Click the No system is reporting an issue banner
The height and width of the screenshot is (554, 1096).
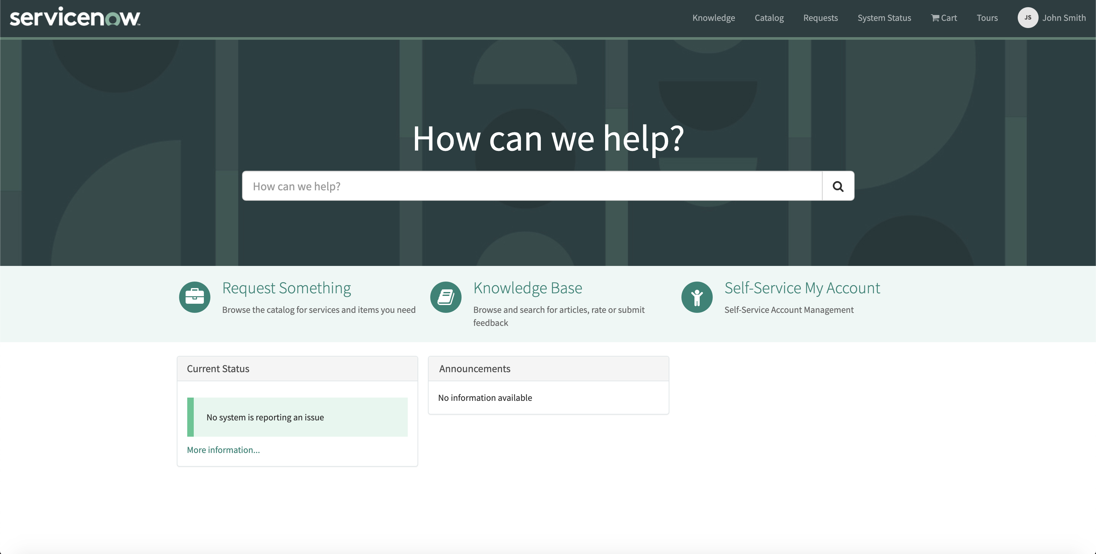pyautogui.click(x=297, y=417)
